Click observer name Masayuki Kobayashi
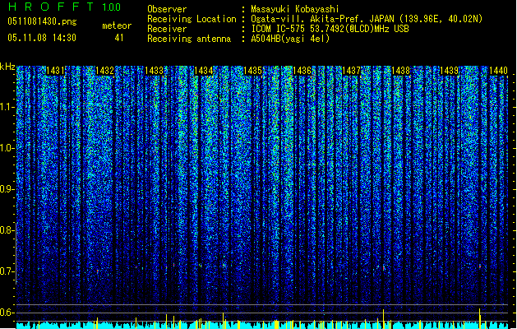This screenshot has width=517, height=329. point(295,9)
